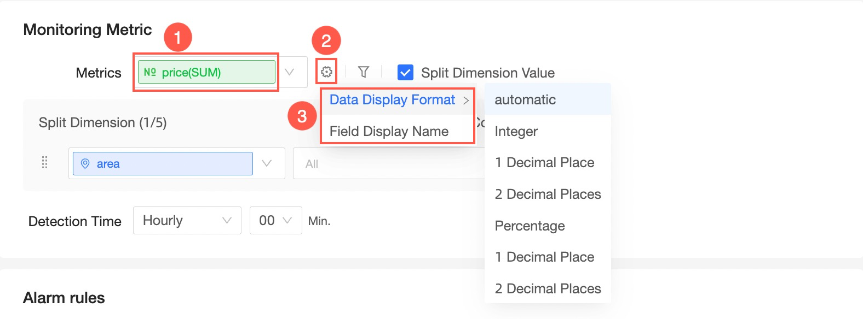Image resolution: width=863 pixels, height=319 pixels.
Task: Toggle Split Dimension Value checkbox
Action: click(x=405, y=72)
